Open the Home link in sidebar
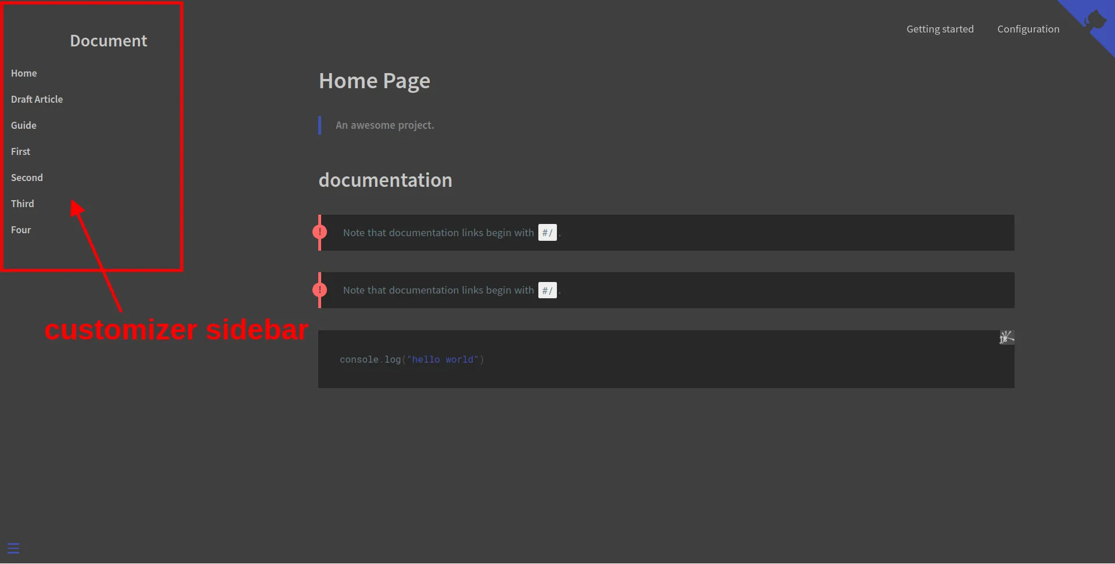Image resolution: width=1115 pixels, height=564 pixels. [x=24, y=73]
